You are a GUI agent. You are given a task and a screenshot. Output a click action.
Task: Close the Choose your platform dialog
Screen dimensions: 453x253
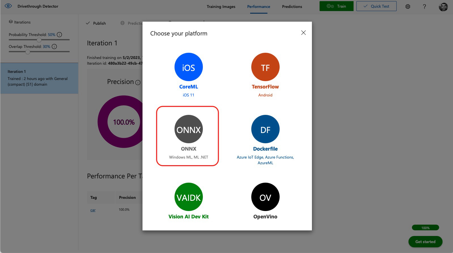pos(303,33)
